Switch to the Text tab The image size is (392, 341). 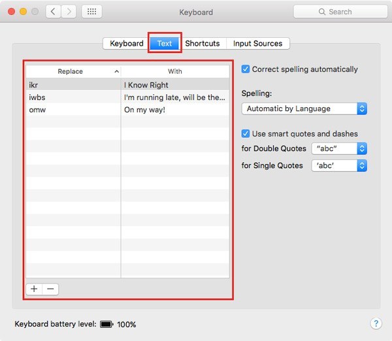(x=165, y=44)
